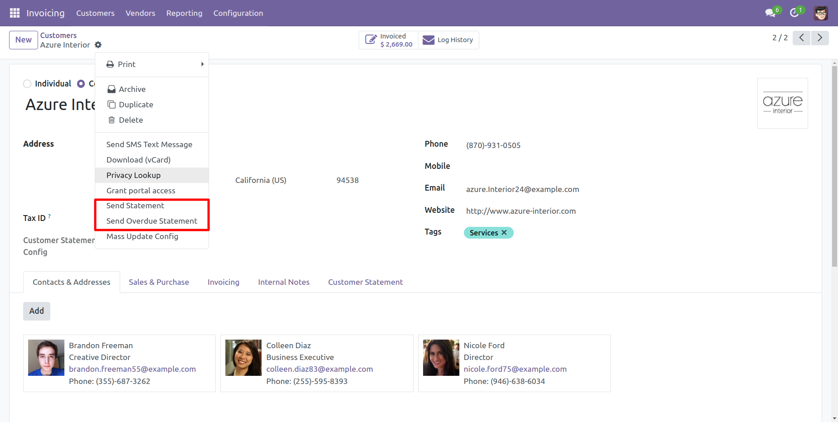
Task: Open the Log History button
Action: (x=448, y=40)
